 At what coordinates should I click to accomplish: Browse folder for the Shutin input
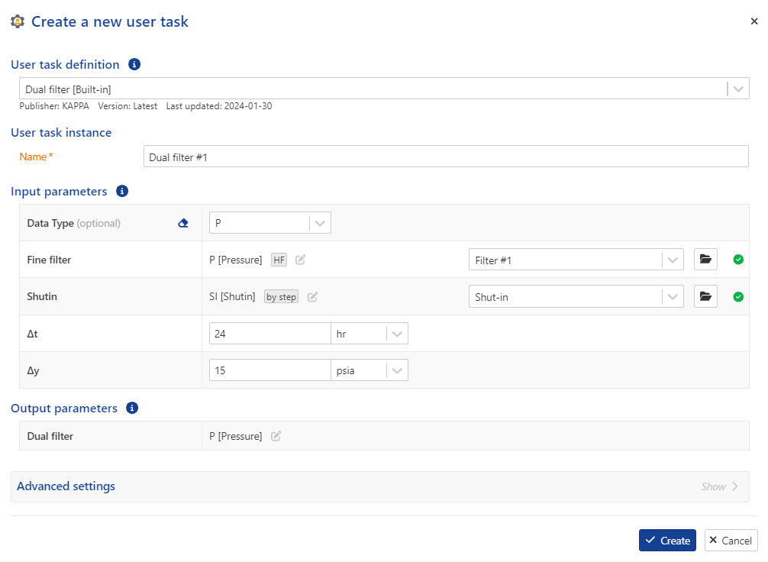click(705, 296)
